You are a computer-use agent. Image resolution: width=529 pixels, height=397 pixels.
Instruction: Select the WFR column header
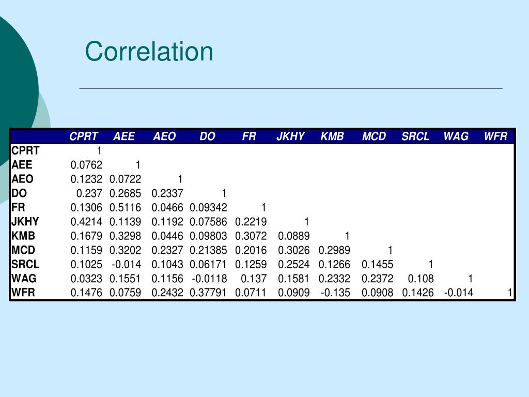pyautogui.click(x=495, y=136)
